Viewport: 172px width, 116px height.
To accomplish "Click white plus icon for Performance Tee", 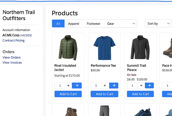I will pyautogui.click(x=105, y=85).
